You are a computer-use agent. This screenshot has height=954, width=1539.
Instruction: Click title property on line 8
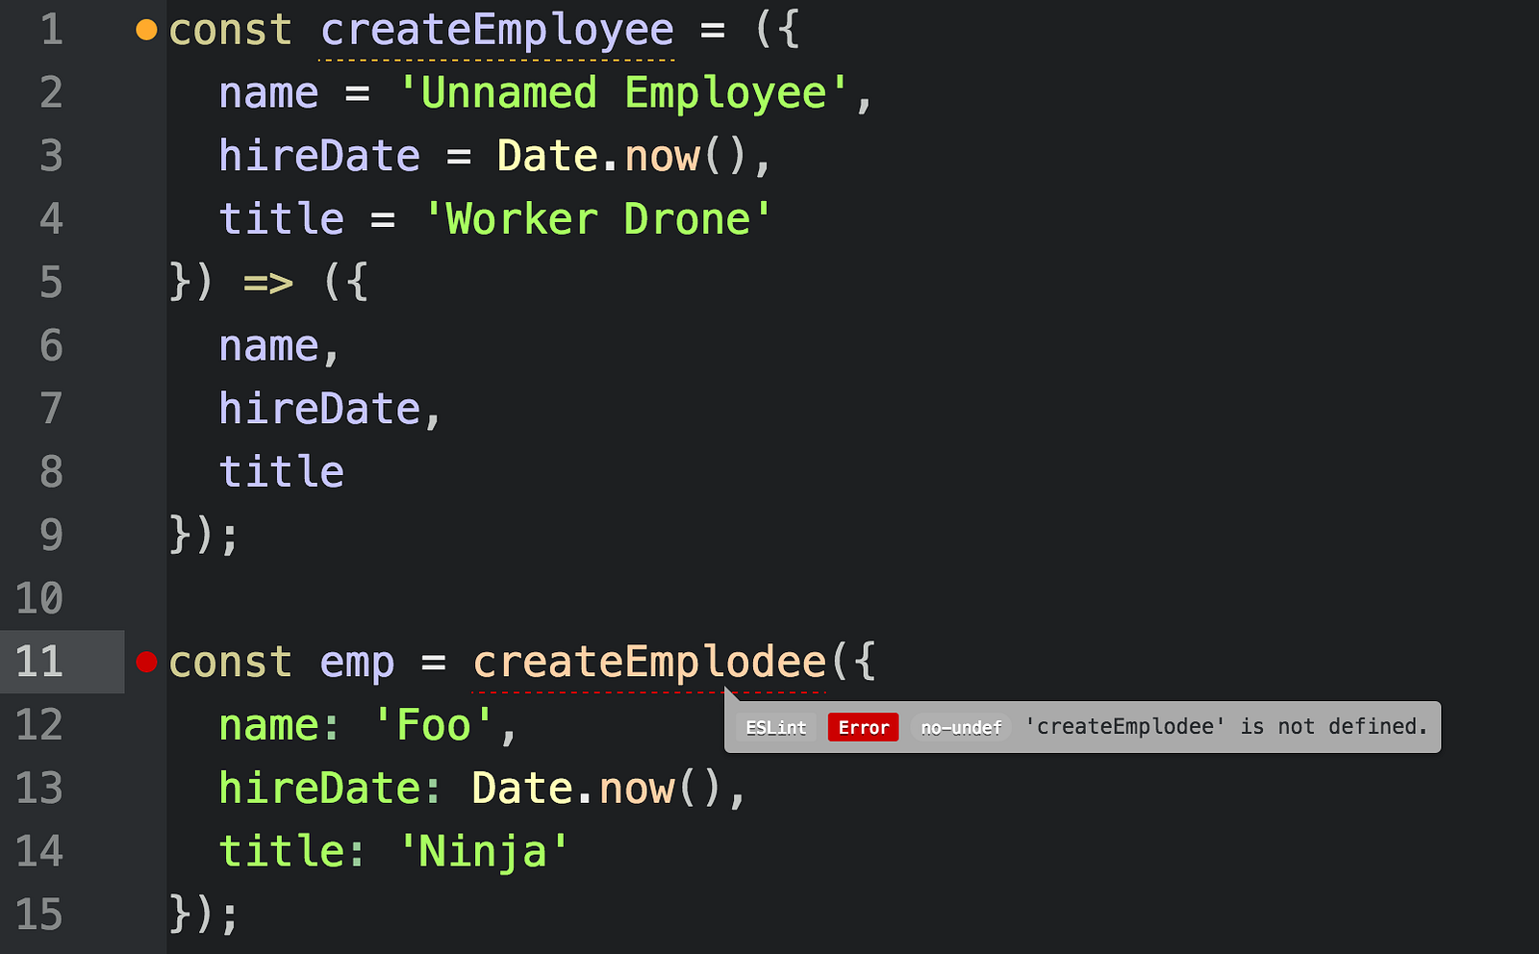tap(281, 472)
